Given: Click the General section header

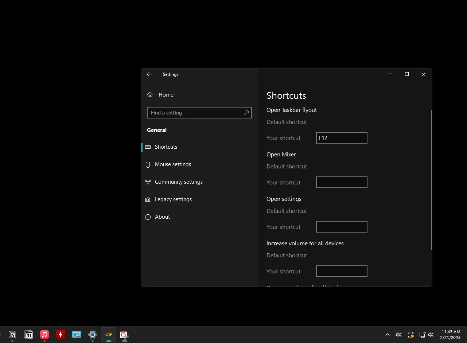Looking at the screenshot, I should 157,130.
